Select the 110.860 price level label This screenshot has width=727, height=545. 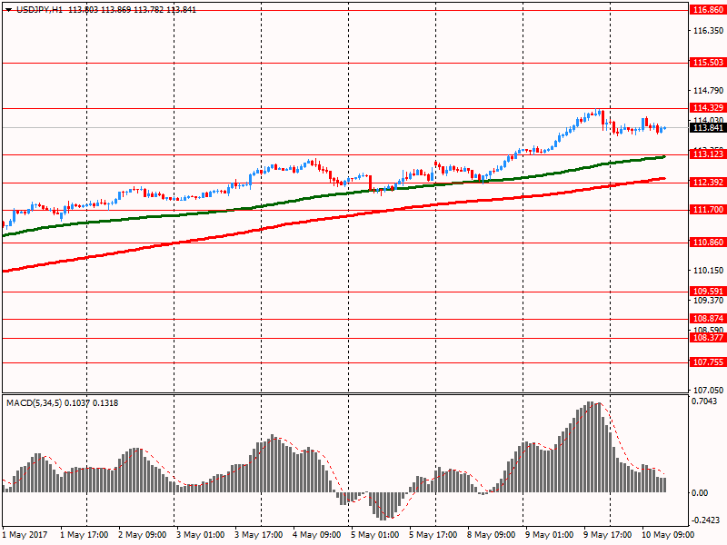pos(708,243)
